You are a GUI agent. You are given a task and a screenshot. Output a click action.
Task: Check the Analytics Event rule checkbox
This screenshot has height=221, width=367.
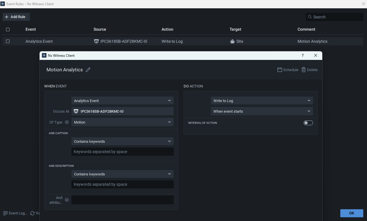[8, 41]
